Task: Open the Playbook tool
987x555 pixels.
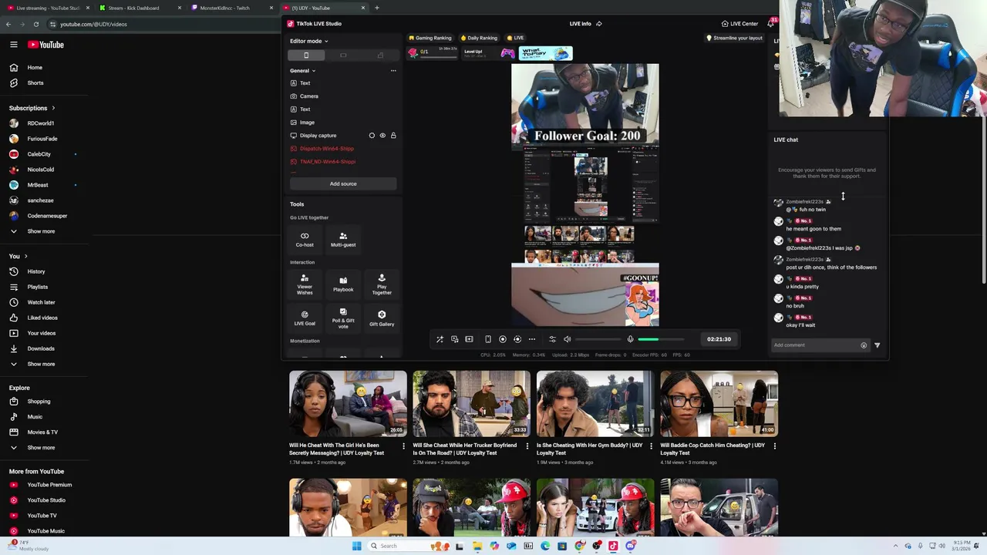Action: (x=343, y=284)
